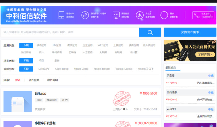Click the mobile APP development phone icon
Image resolution: width=217 pixels, height=127 pixels.
pos(61,15)
